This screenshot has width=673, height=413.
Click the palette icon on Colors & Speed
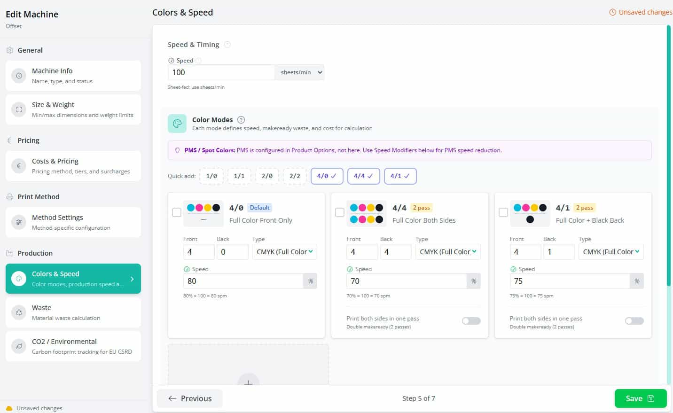tap(19, 278)
